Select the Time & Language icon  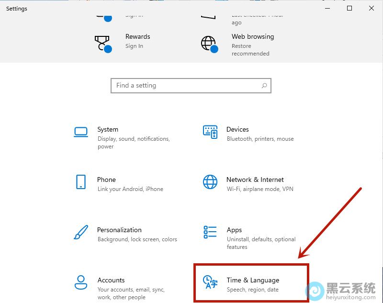point(210,282)
